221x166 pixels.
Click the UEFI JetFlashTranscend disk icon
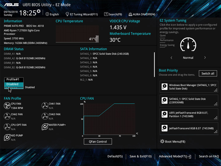tap(165, 114)
